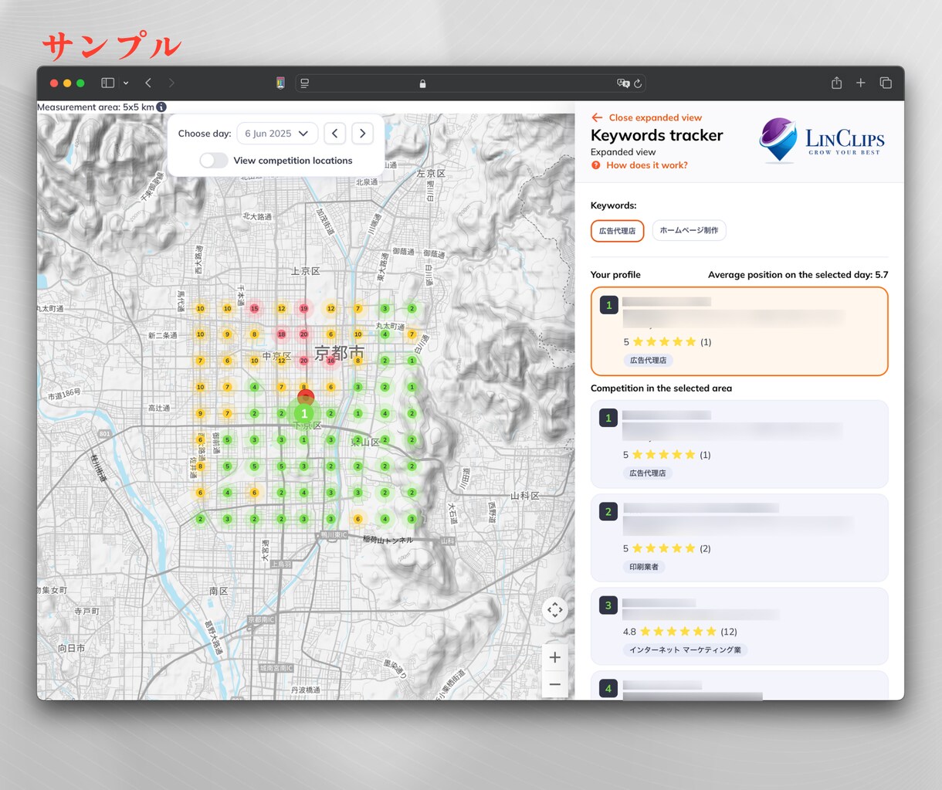Screen dimensions: 942x790
Task: Open a new tab with the plus icon
Action: click(x=861, y=83)
